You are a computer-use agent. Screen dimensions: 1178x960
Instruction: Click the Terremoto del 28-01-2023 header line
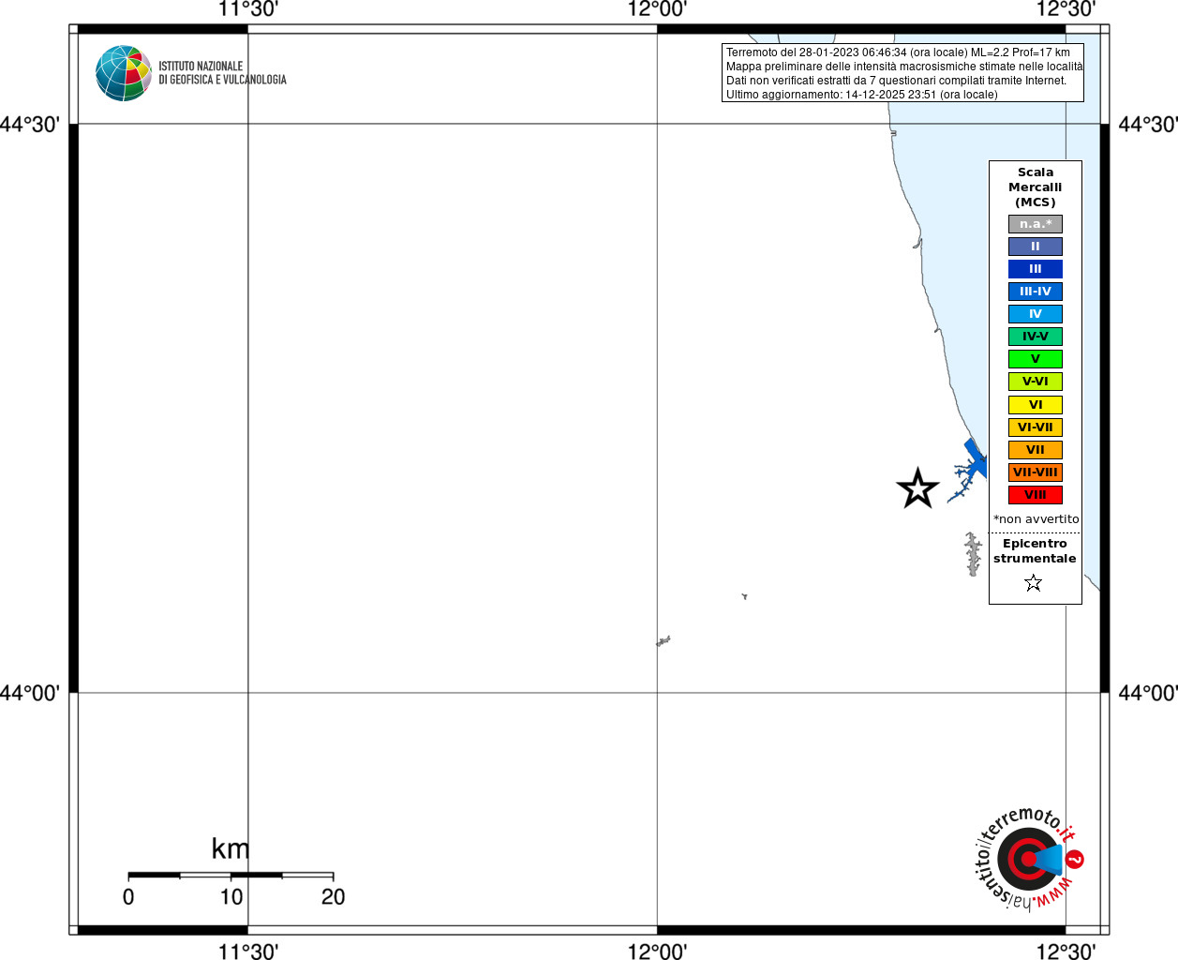click(898, 52)
